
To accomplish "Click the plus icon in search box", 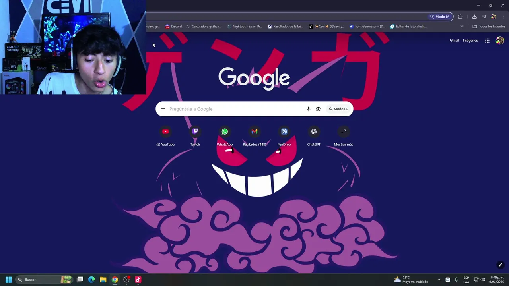I will tap(163, 109).
